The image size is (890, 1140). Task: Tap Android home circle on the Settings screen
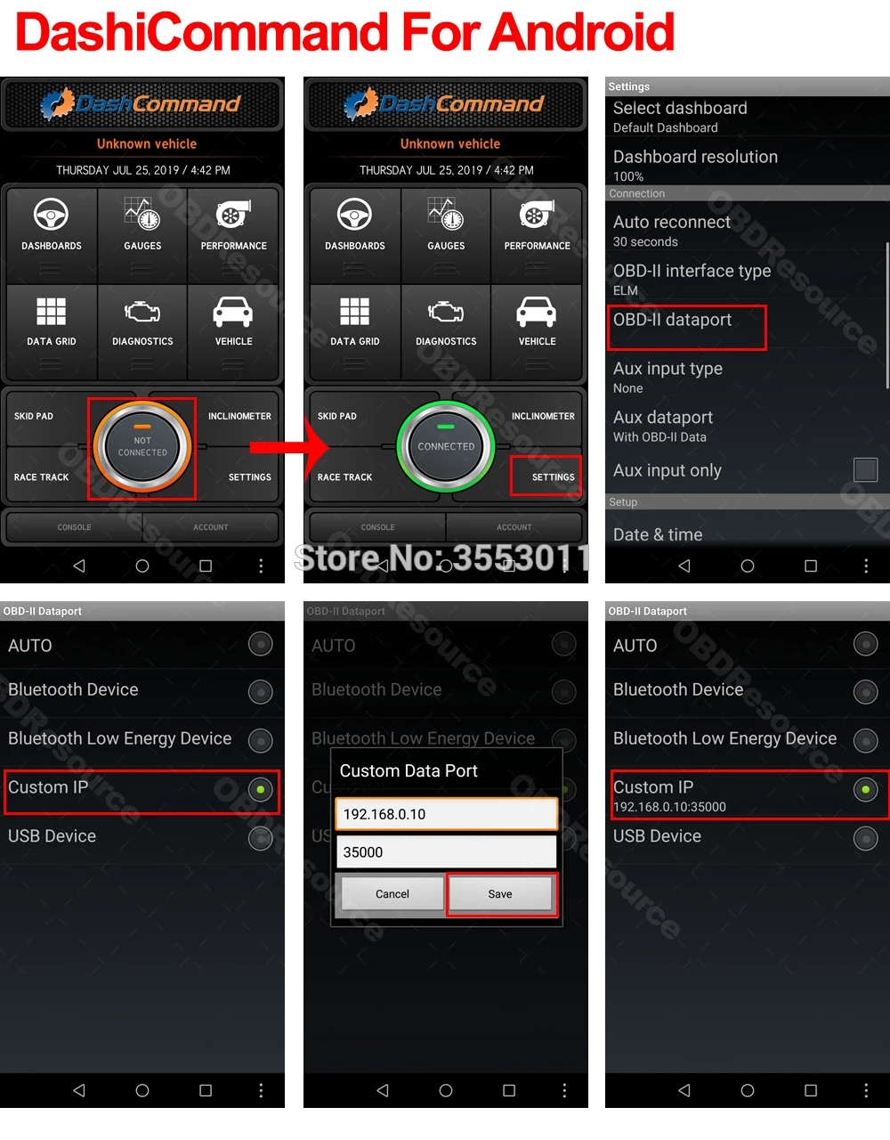(x=748, y=566)
